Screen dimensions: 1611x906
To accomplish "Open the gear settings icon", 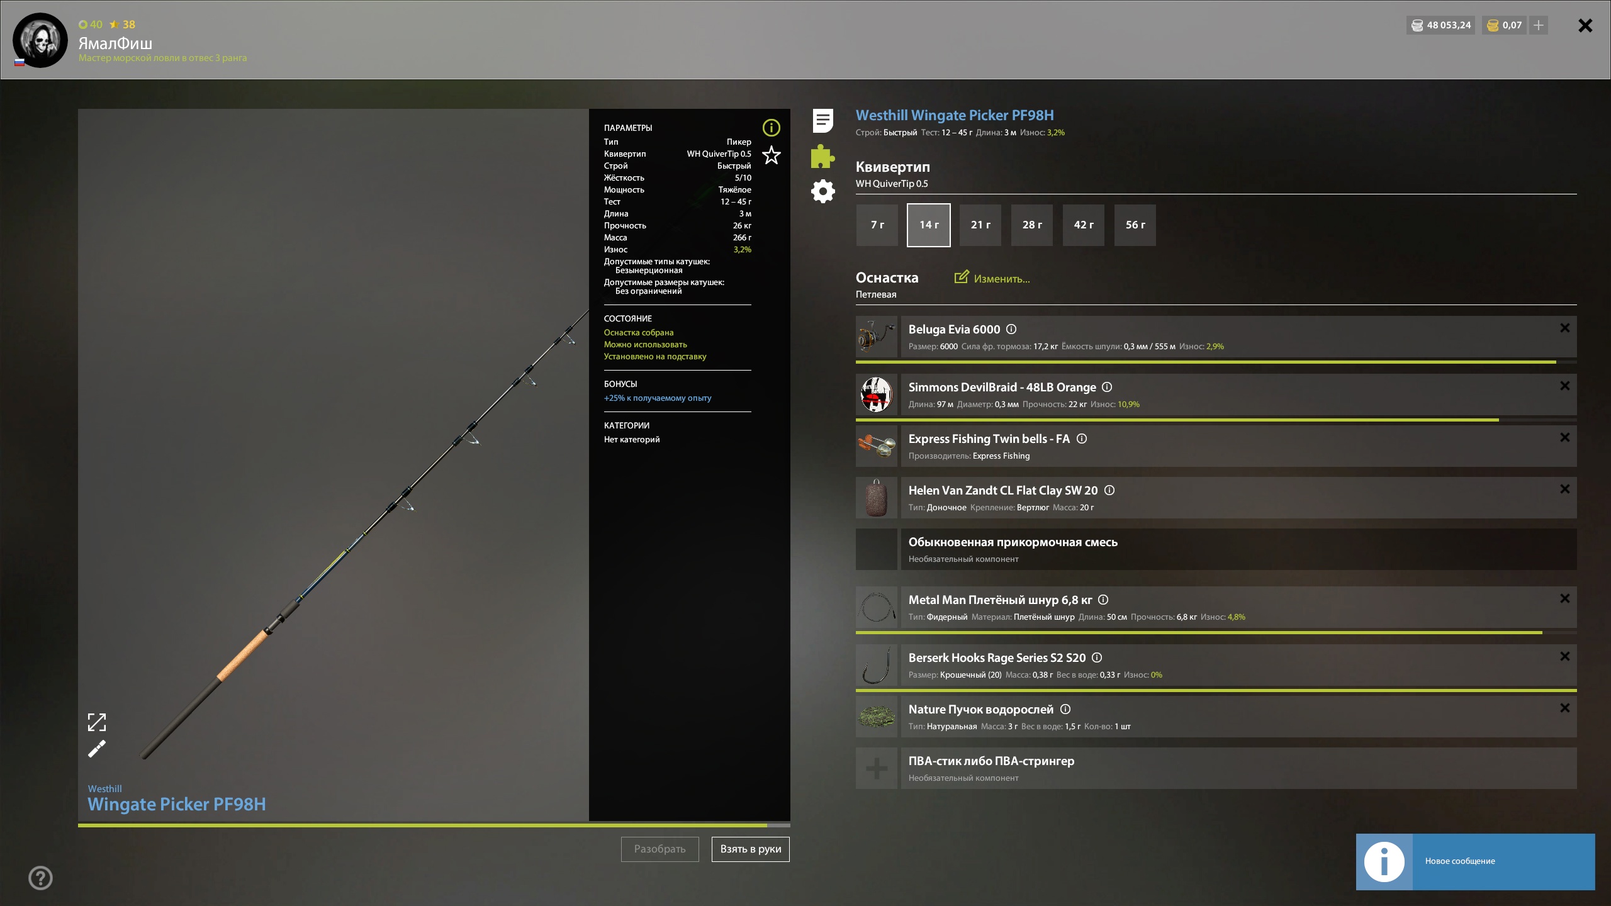I will point(822,191).
